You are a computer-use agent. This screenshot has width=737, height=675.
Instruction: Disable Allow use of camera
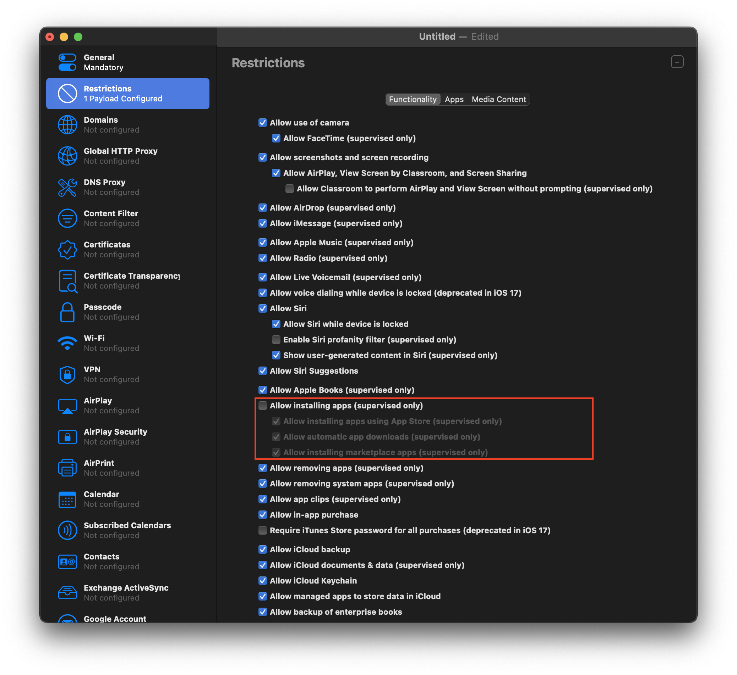(263, 123)
